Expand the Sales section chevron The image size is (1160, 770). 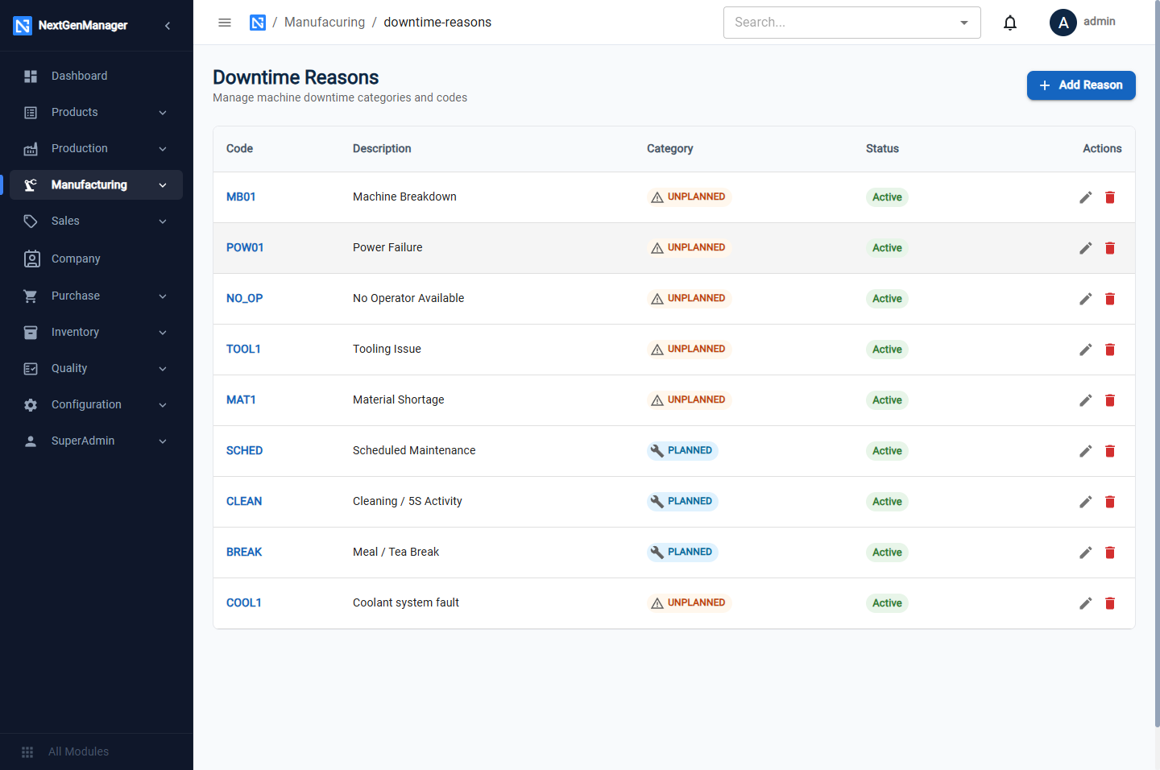click(163, 221)
